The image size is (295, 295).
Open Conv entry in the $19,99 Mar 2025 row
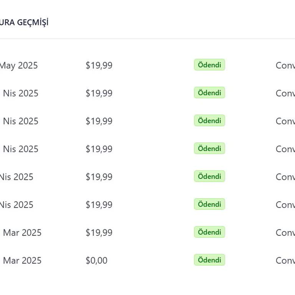pos(285,233)
